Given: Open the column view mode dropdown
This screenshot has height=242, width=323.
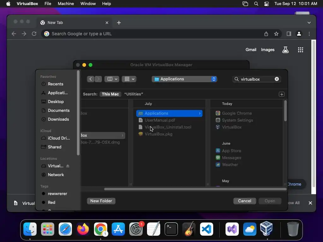Looking at the screenshot, I should tap(112, 79).
